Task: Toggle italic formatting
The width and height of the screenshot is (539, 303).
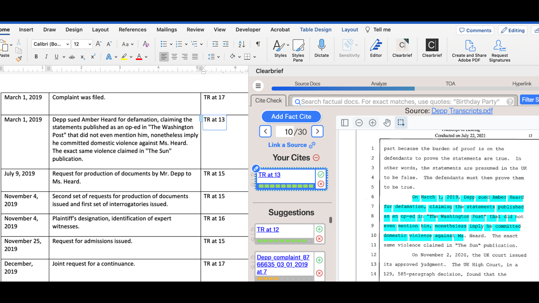Action: [x=46, y=57]
